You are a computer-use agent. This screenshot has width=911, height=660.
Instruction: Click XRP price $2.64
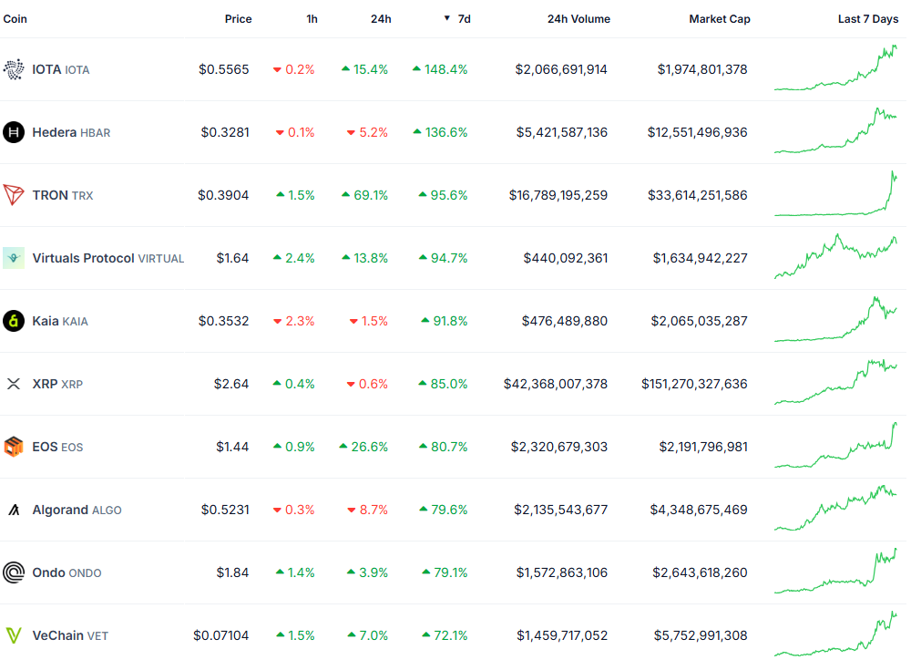[x=231, y=384]
